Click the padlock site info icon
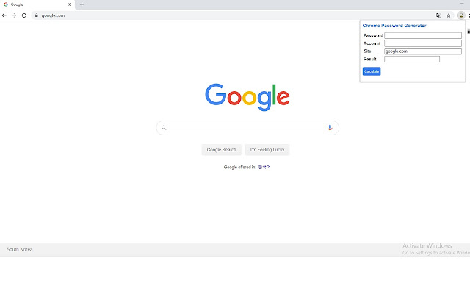This screenshot has height=294, width=470. tap(36, 15)
